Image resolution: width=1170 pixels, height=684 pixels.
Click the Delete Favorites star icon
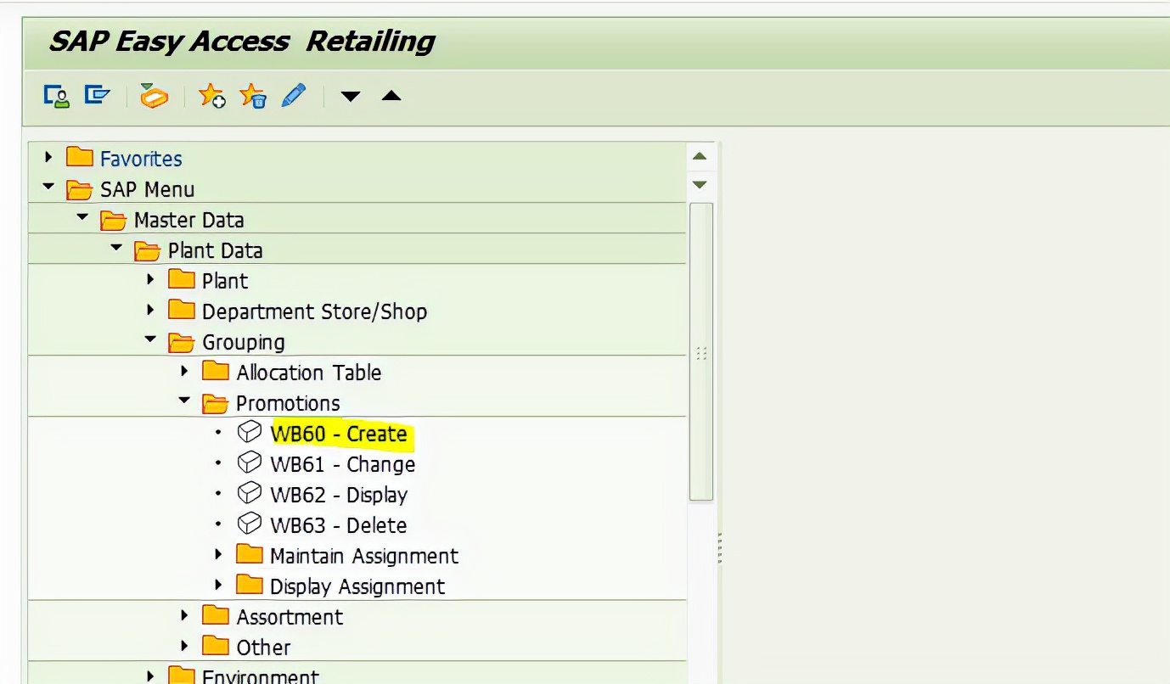click(253, 96)
